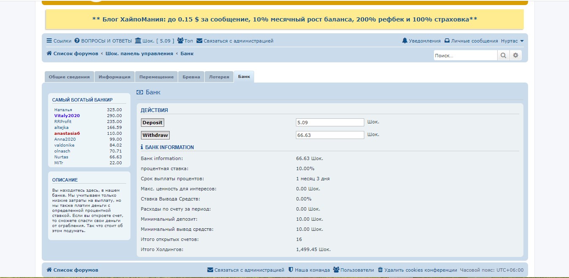Go to Список форумов home breadcrumb
This screenshot has width=569, height=278.
72,53
